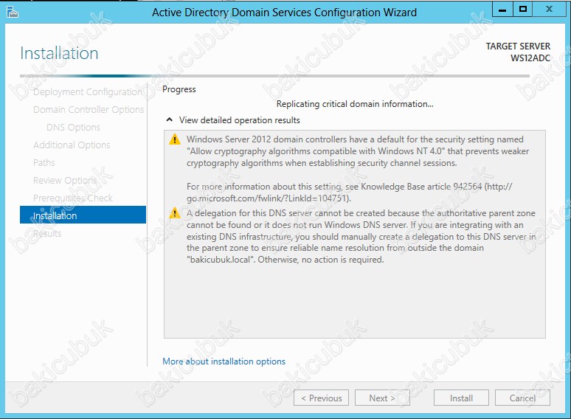
Task: Click the wizard icon in title bar
Action: click(12, 12)
